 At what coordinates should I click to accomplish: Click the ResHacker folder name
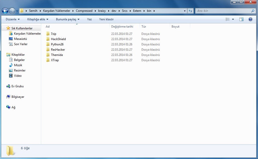click(x=58, y=50)
